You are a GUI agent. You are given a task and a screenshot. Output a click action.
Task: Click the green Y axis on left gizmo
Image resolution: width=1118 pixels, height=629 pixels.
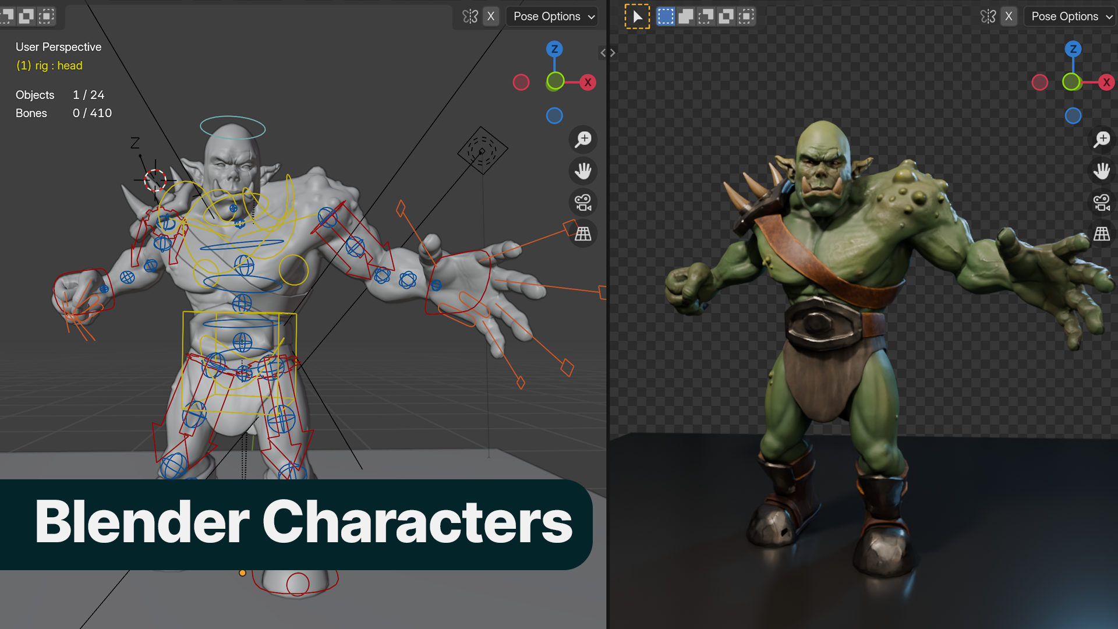click(556, 81)
